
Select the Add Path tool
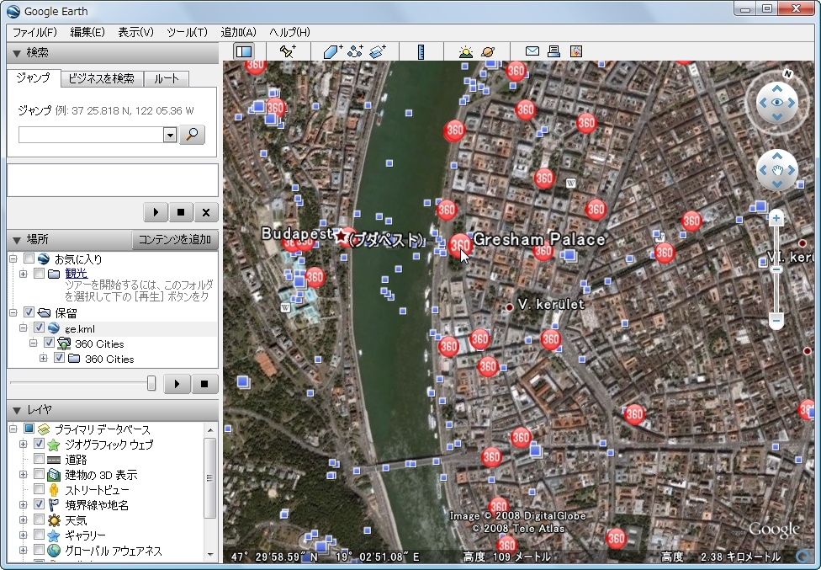coord(356,51)
